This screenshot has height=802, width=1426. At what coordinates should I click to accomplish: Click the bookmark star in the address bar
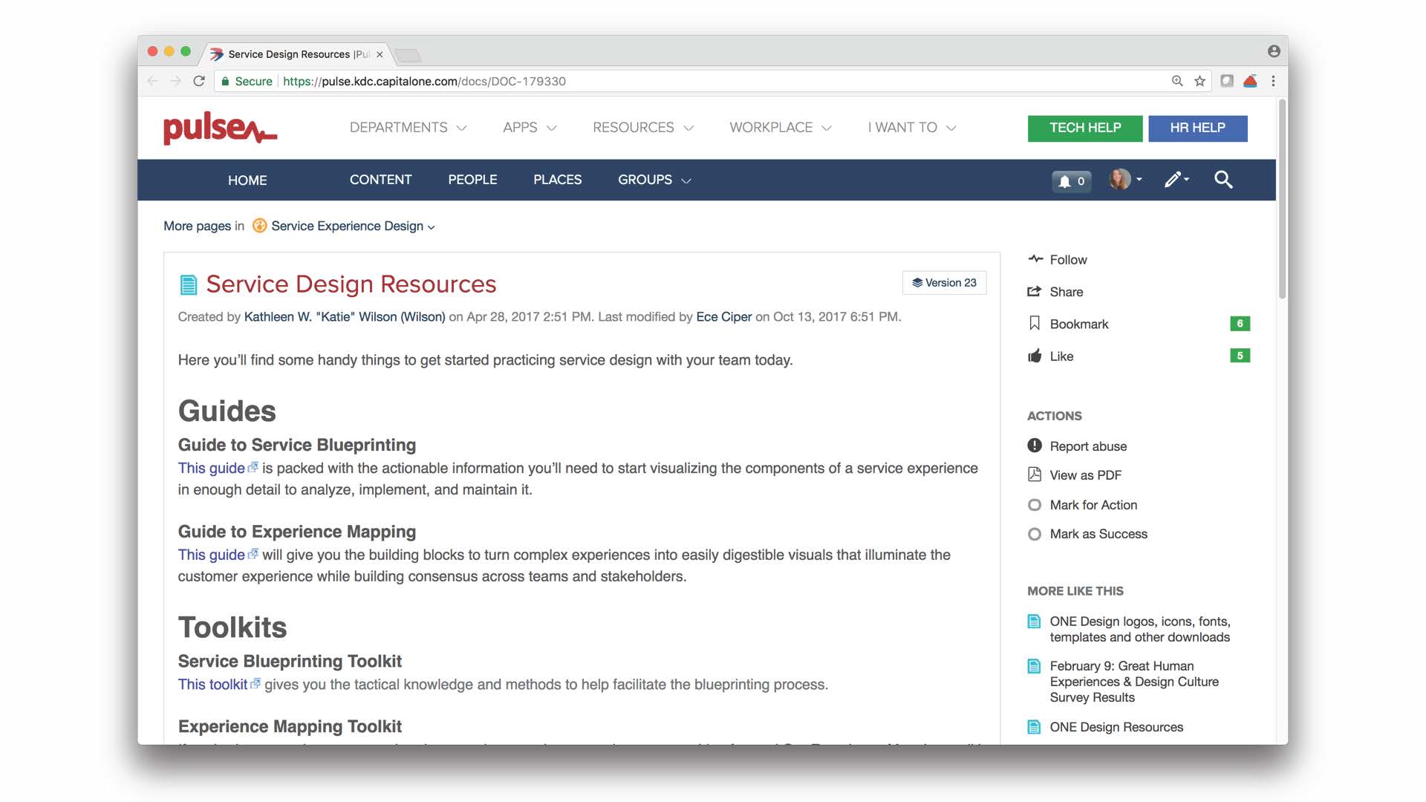(x=1199, y=81)
